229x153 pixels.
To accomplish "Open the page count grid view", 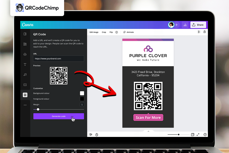I will coord(193,135).
